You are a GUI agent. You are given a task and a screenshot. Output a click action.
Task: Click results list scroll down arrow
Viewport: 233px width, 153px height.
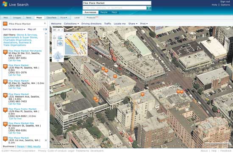[46, 140]
